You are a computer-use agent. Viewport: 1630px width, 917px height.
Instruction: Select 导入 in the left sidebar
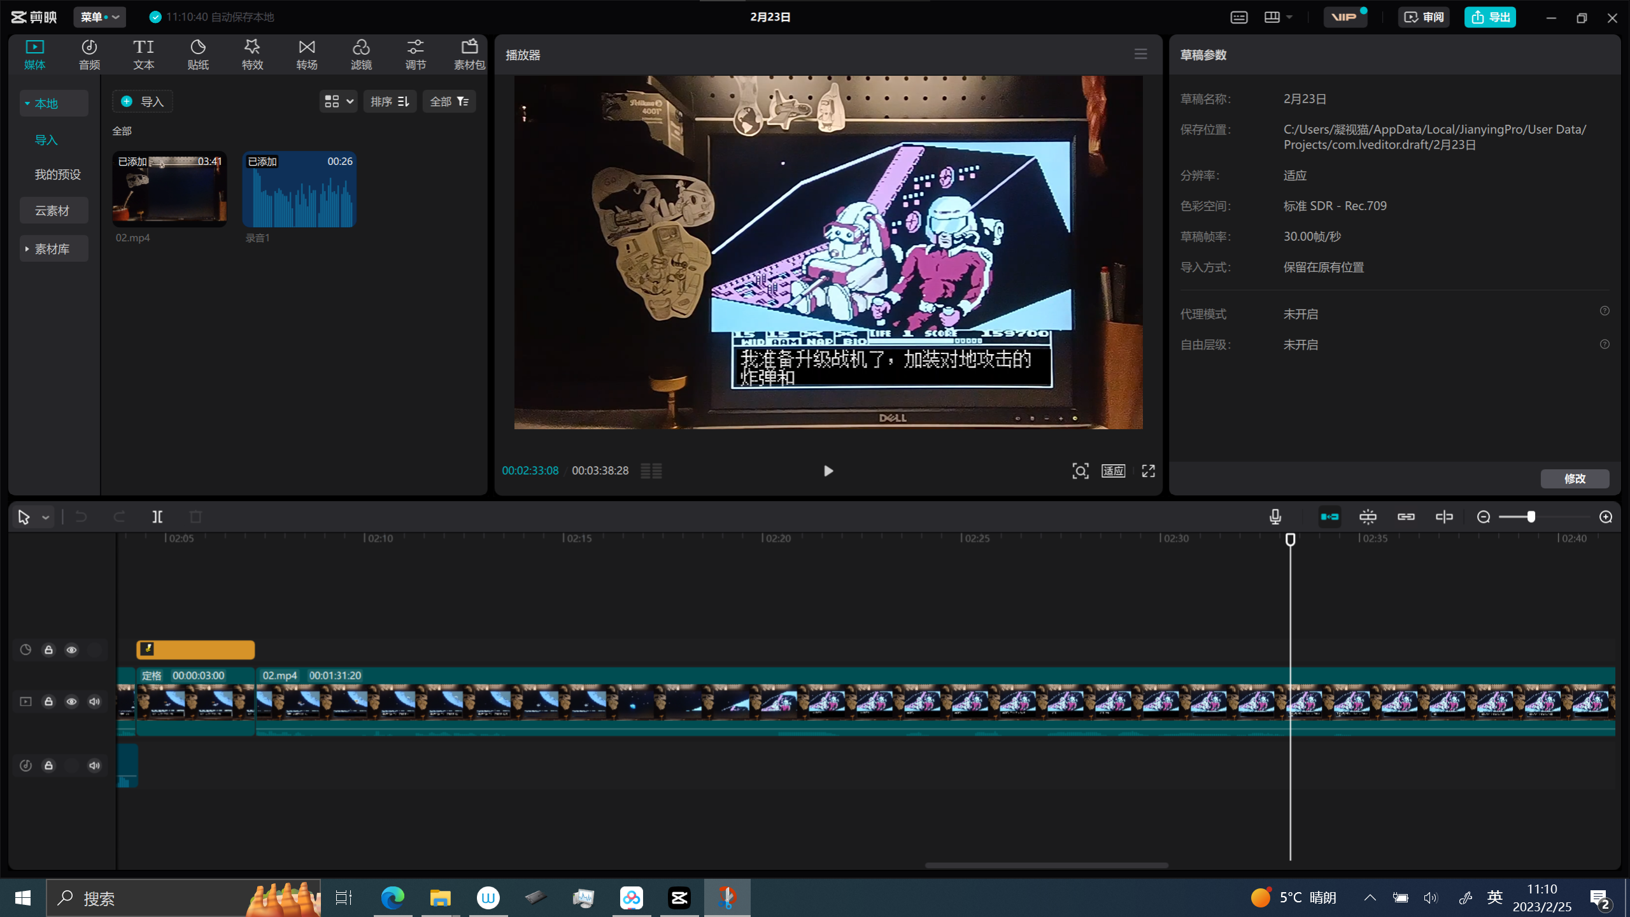pos(46,139)
